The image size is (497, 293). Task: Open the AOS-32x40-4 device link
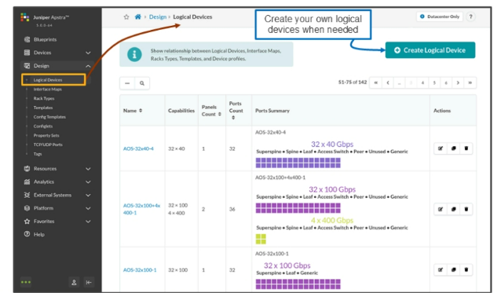pyautogui.click(x=138, y=148)
